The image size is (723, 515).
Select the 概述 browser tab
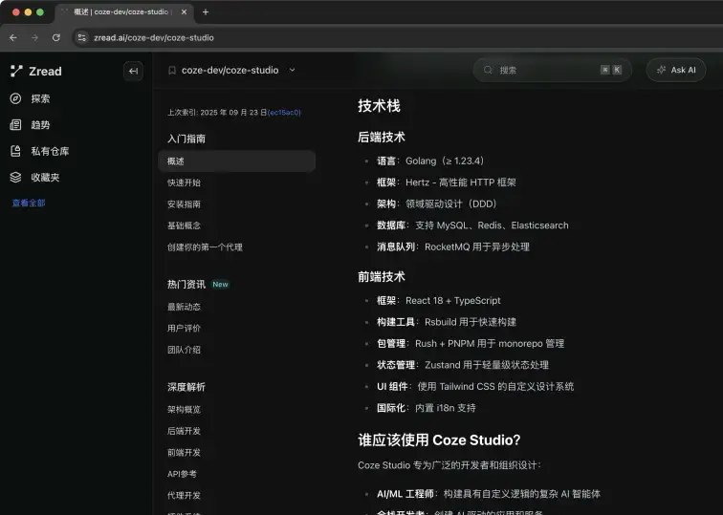(124, 12)
